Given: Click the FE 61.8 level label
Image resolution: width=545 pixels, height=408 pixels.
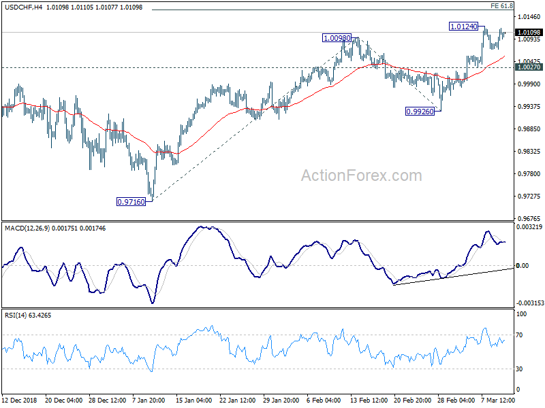Looking at the screenshot, I should [x=501, y=6].
